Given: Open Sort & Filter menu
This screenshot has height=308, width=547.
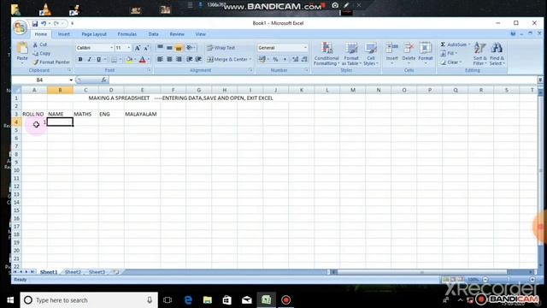Looking at the screenshot, I should (479, 54).
